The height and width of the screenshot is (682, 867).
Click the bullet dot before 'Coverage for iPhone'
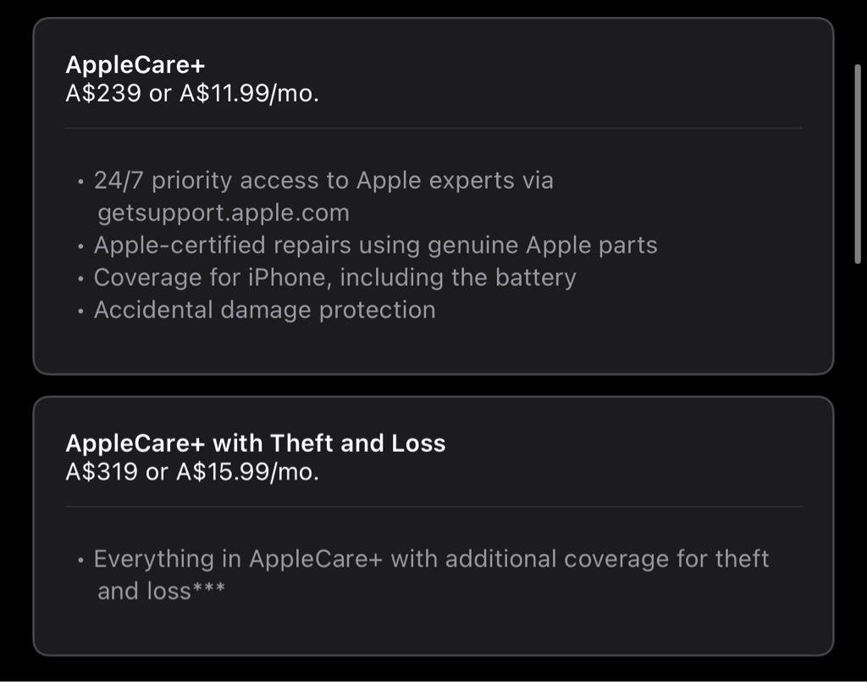(x=81, y=279)
